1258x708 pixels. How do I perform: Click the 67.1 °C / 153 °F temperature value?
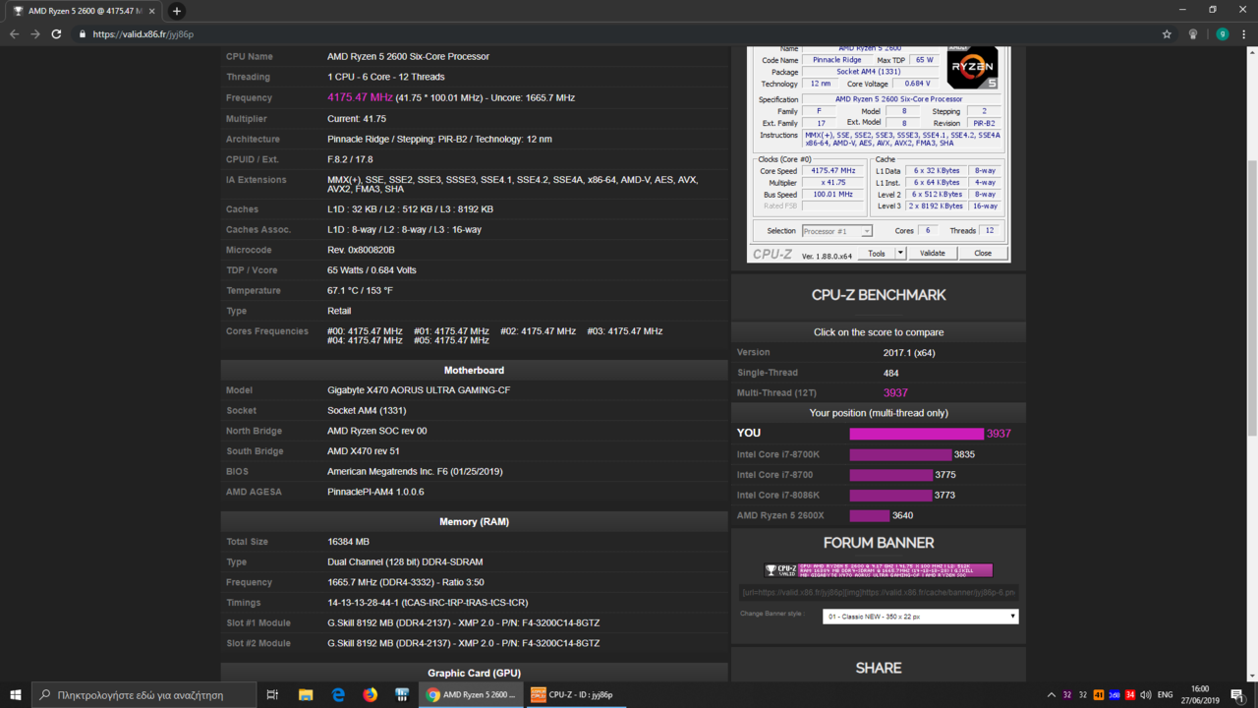(360, 291)
